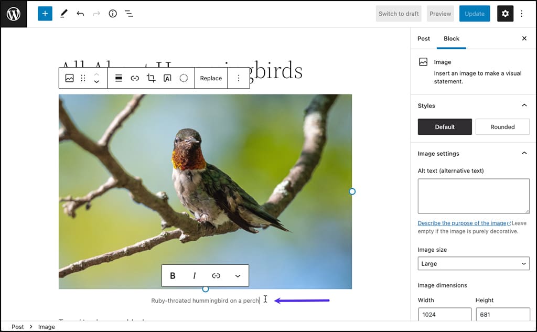
Task: Collapse the Image settings section
Action: coord(524,153)
